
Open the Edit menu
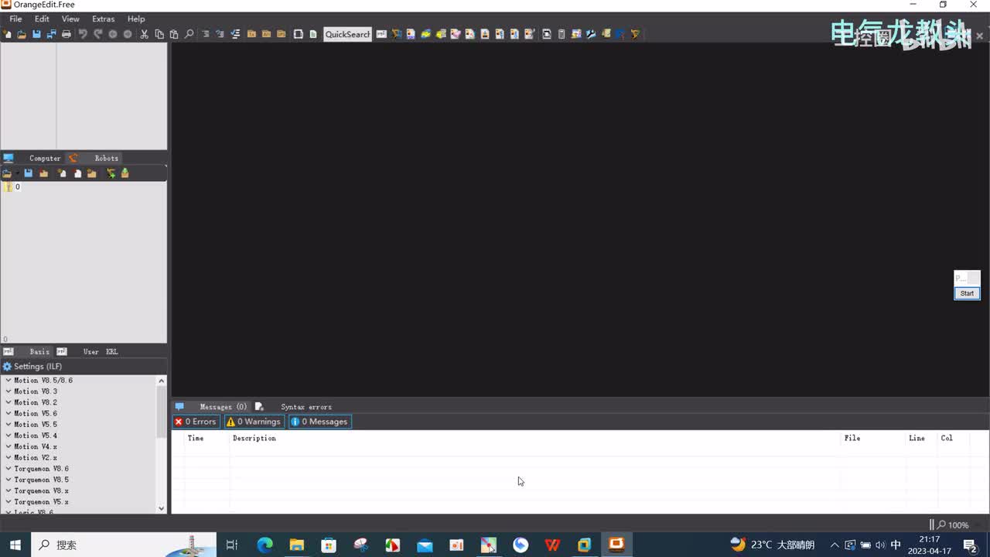(x=42, y=19)
